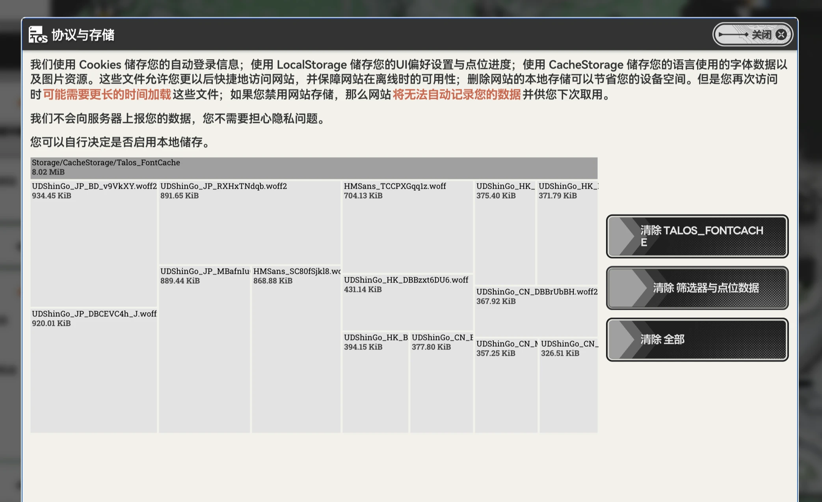Select UDShinGo_JP_RXHxTNdqb.woff2 block
The height and width of the screenshot is (502, 822).
[x=249, y=223]
